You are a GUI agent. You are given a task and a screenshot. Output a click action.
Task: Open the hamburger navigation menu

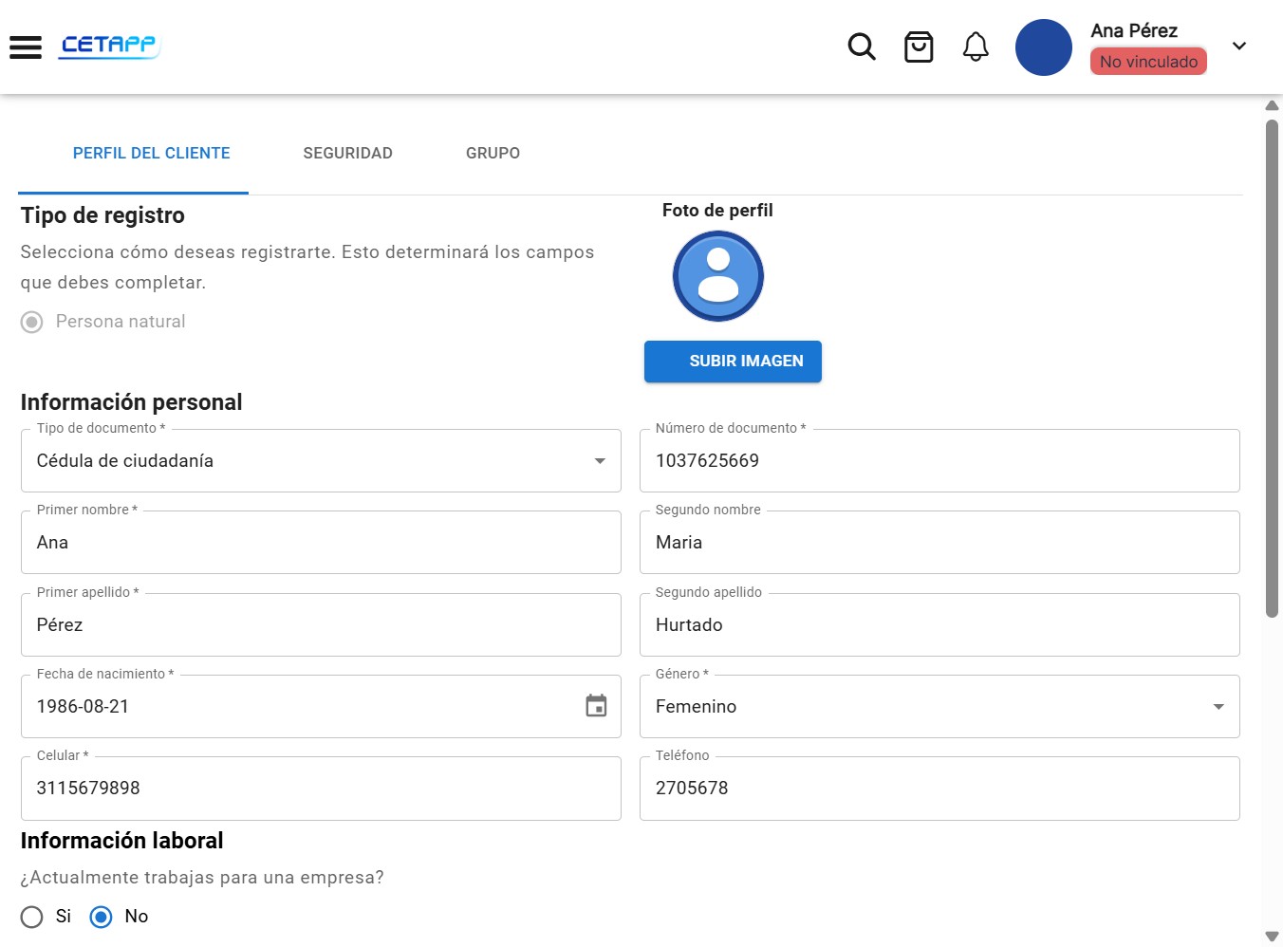coord(26,46)
